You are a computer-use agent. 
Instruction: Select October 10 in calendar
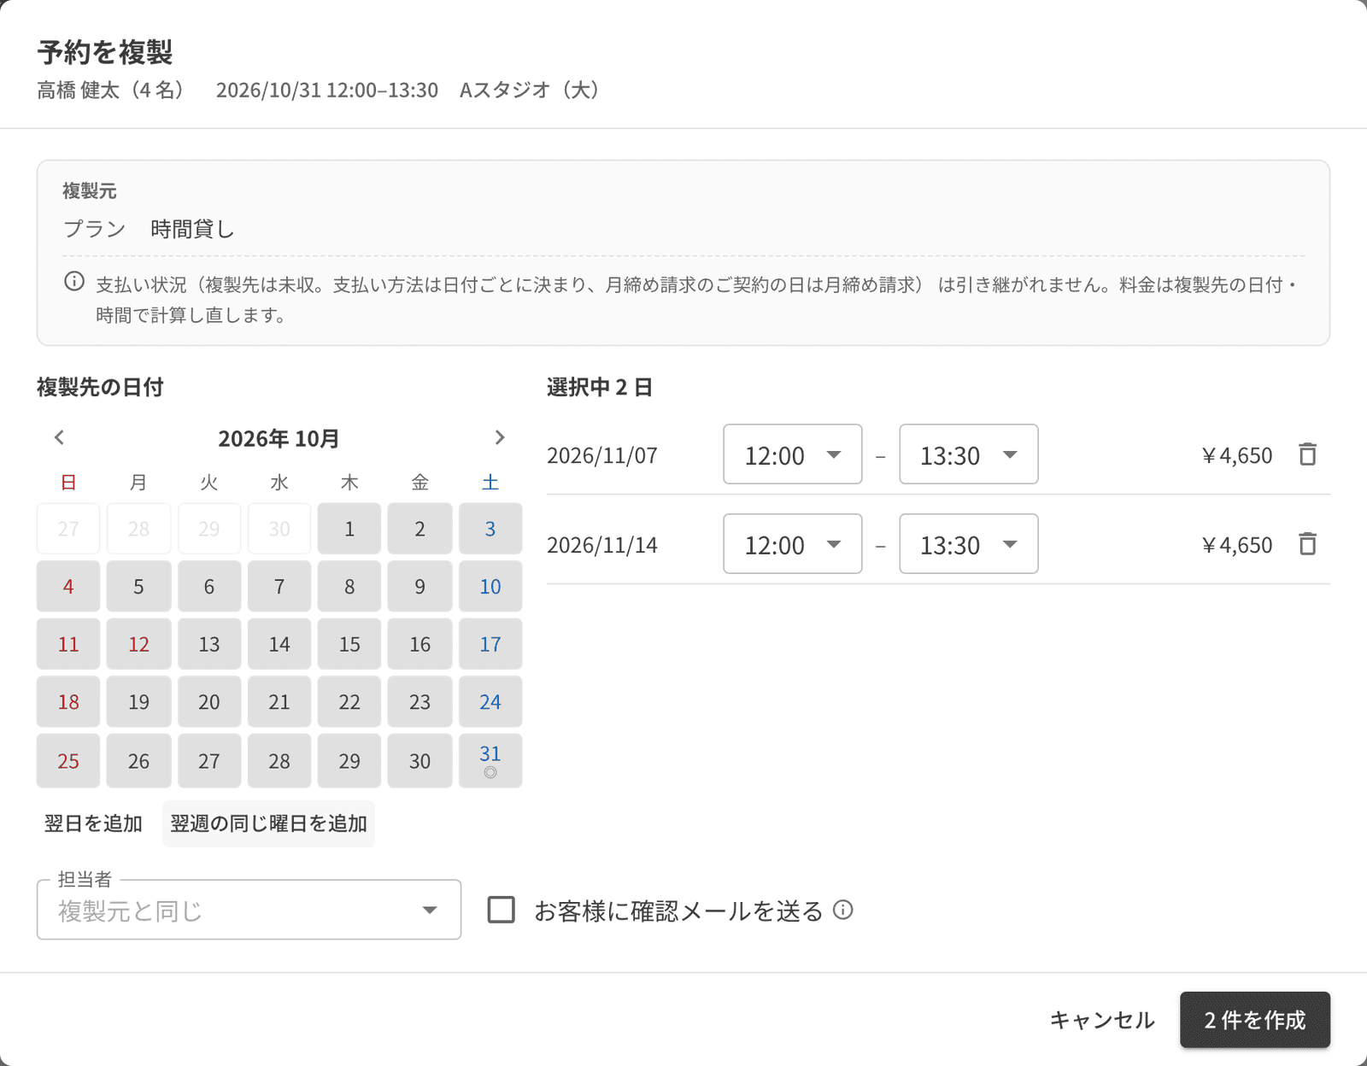pos(490,587)
